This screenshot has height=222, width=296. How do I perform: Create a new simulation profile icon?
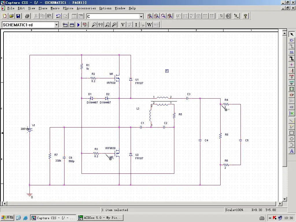[65, 25]
